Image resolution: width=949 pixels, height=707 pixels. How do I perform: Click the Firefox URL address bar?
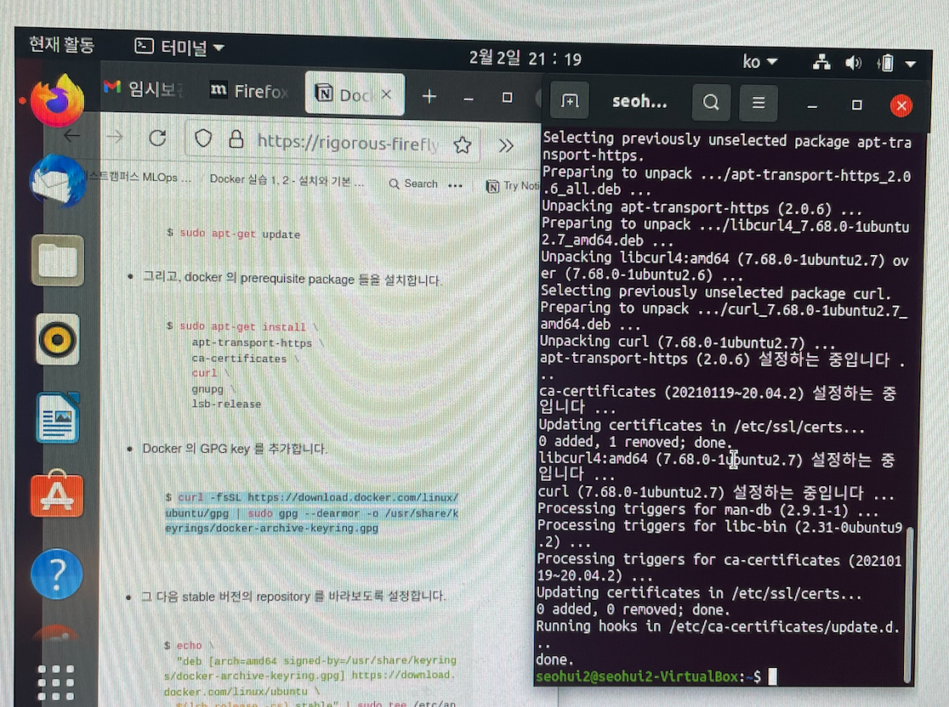[x=348, y=144]
